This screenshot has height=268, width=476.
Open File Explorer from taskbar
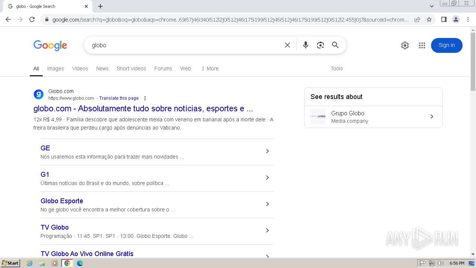pyautogui.click(x=42, y=263)
